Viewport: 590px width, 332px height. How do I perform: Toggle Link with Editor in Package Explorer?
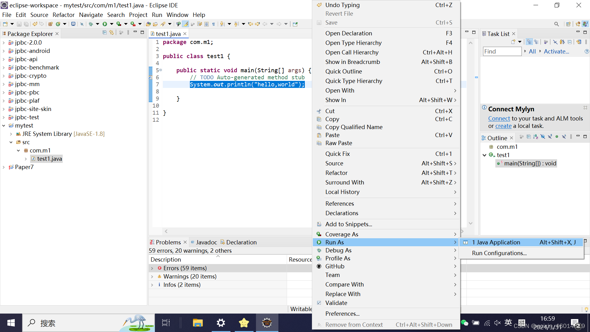[x=112, y=33]
